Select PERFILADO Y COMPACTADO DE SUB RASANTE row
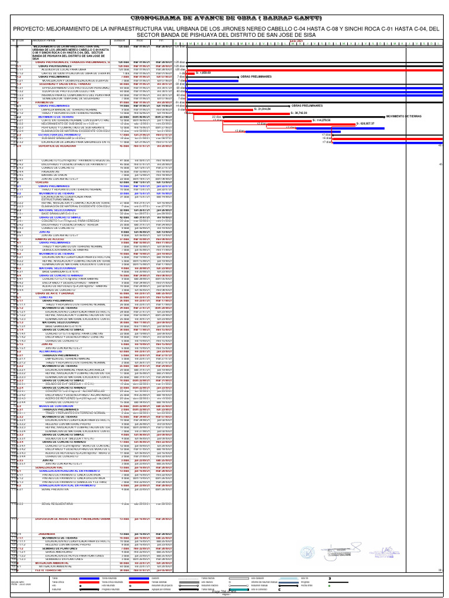Screen dimensions: 449x598 click(92, 127)
